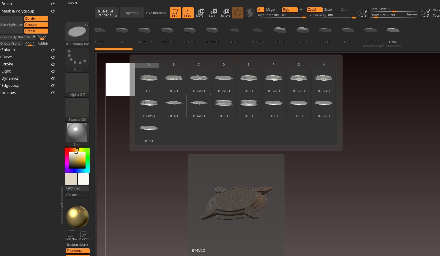The width and height of the screenshot is (440, 256).
Task: Launch the SubTool Master plugin
Action: [x=106, y=12]
